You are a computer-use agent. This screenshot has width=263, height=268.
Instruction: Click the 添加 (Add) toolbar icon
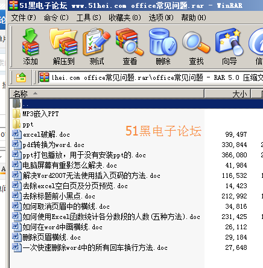(30, 42)
